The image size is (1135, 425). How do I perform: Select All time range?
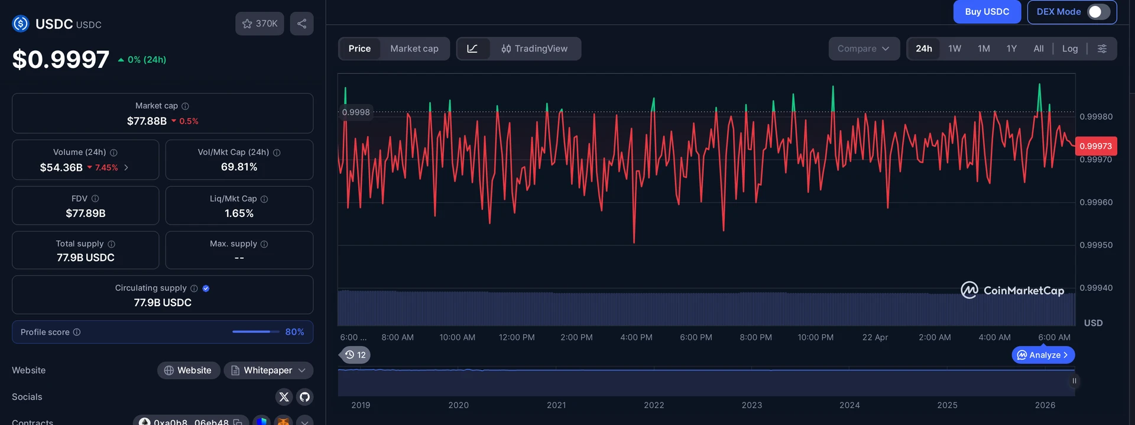1038,48
